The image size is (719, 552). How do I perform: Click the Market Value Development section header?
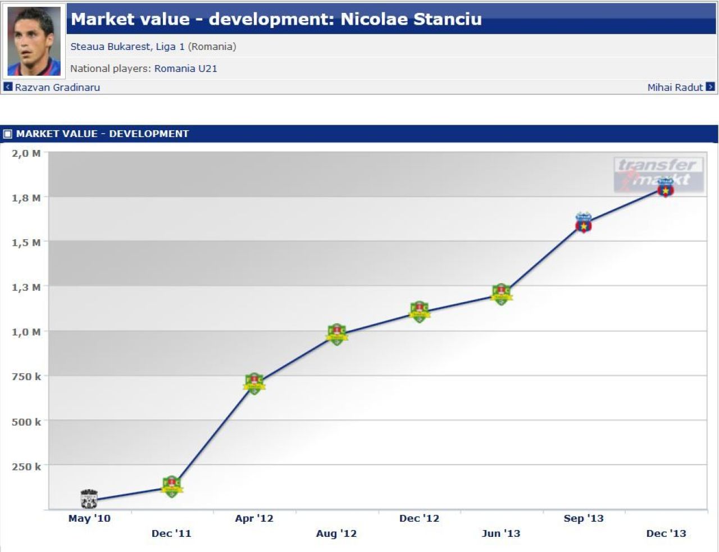(x=102, y=134)
